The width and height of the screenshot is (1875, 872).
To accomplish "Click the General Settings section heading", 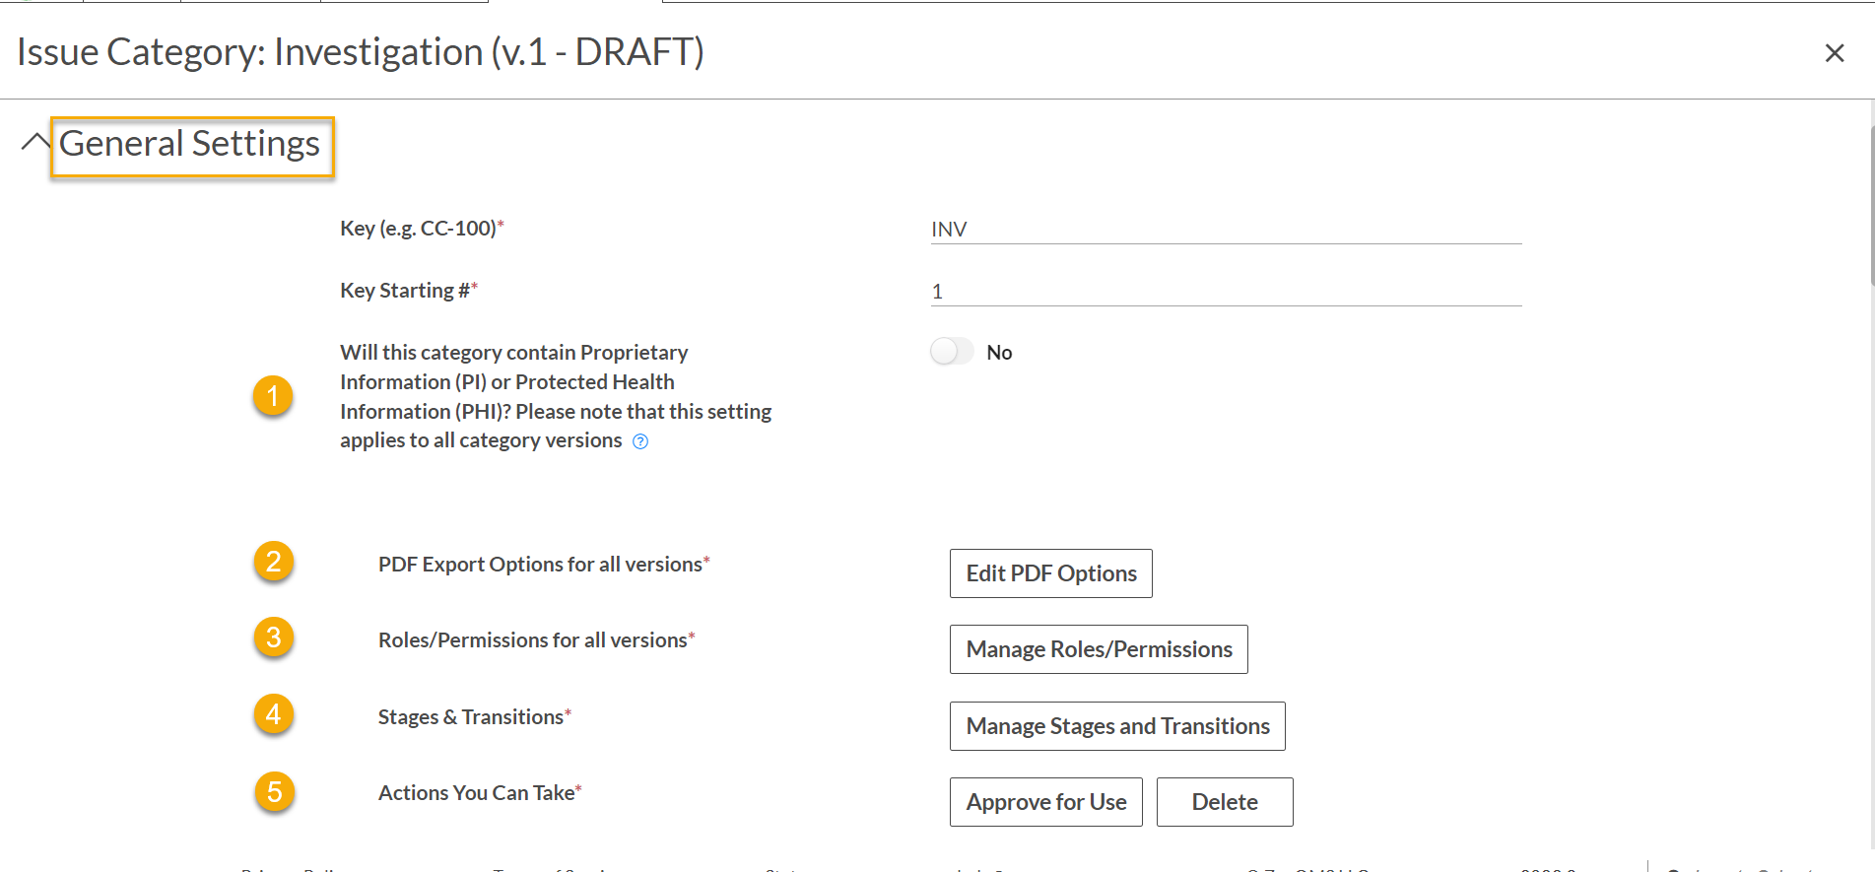I will point(191,146).
